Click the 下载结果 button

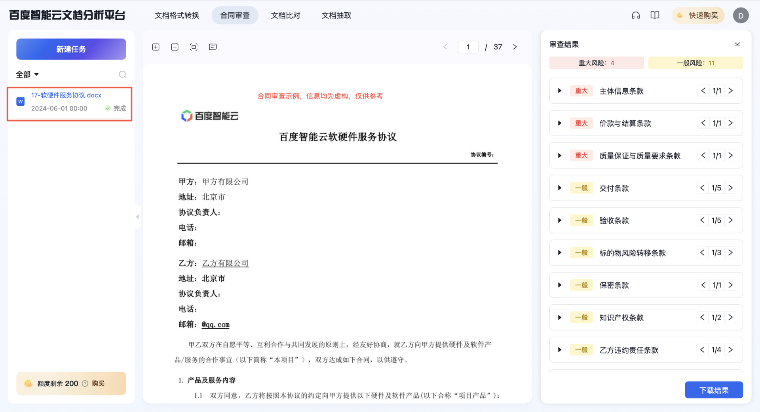click(x=714, y=390)
